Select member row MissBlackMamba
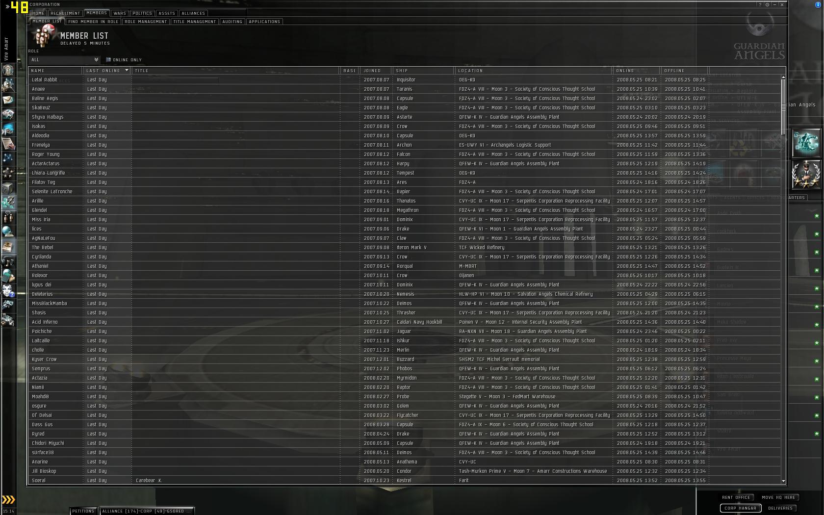The height and width of the screenshot is (515, 824). pos(404,303)
